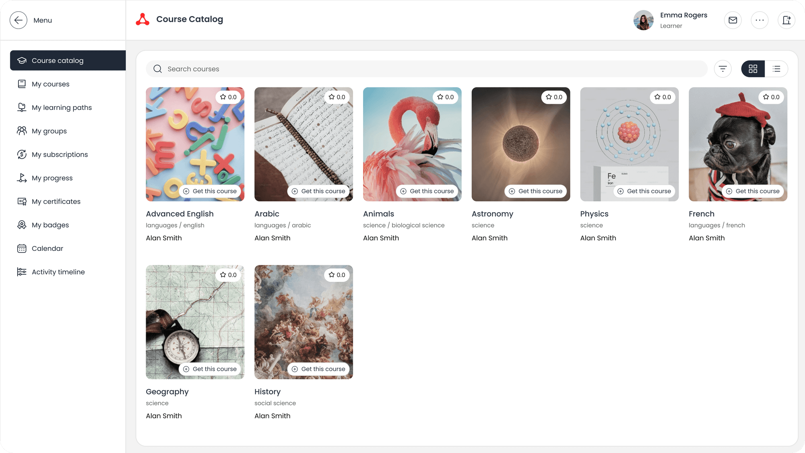This screenshot has height=453, width=805.
Task: Get the Advanced English course
Action: 210,191
